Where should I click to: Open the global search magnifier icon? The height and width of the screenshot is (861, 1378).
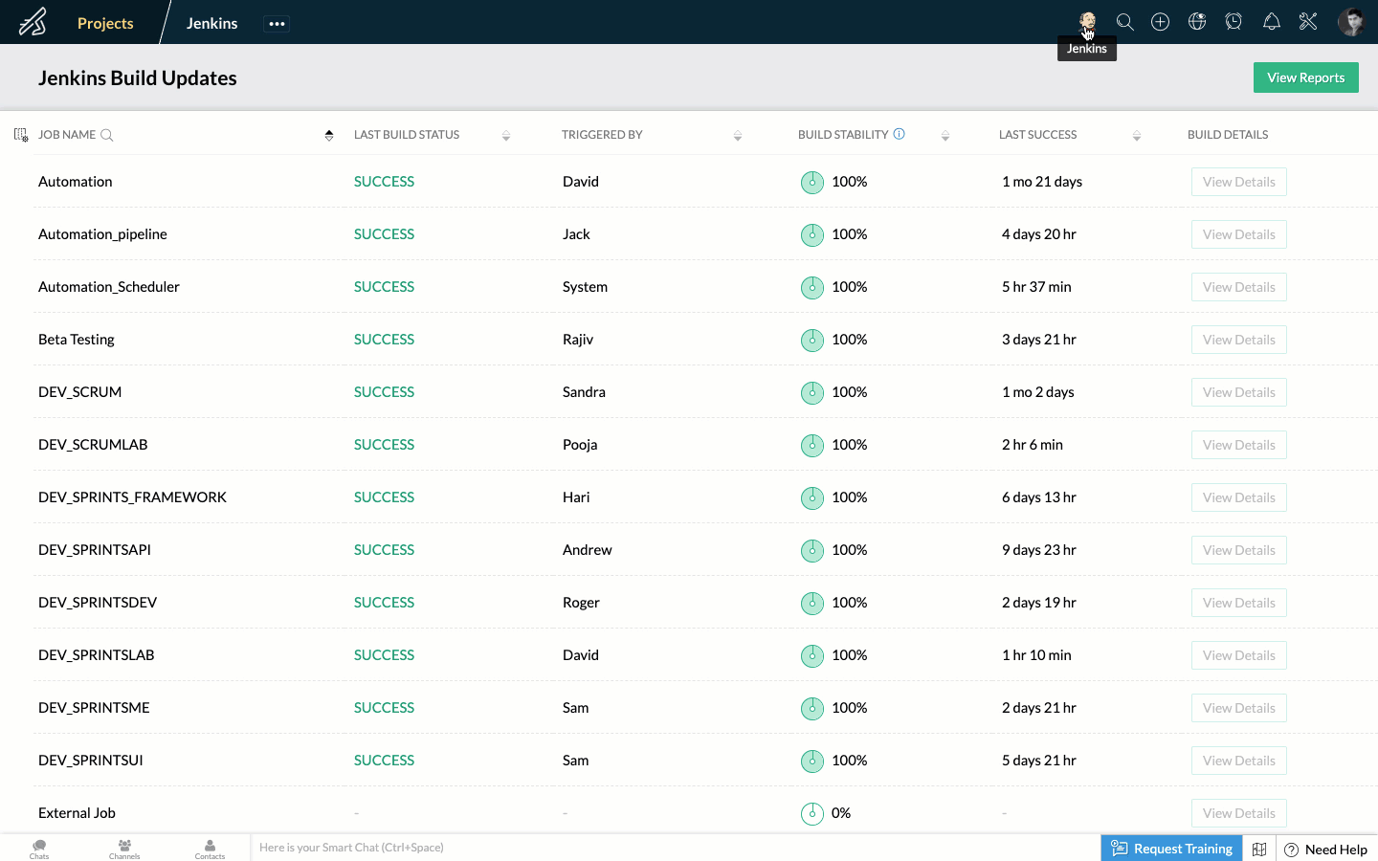click(1124, 22)
